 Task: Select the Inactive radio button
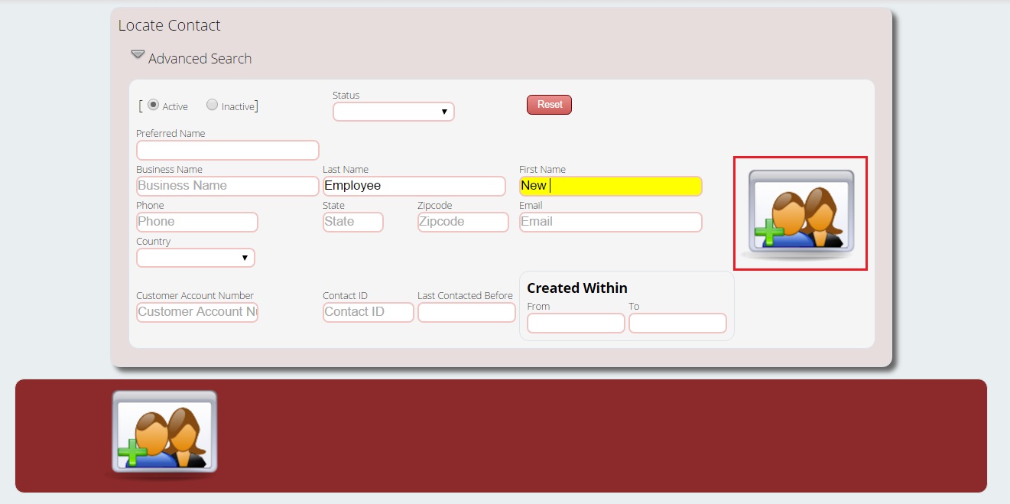(213, 105)
